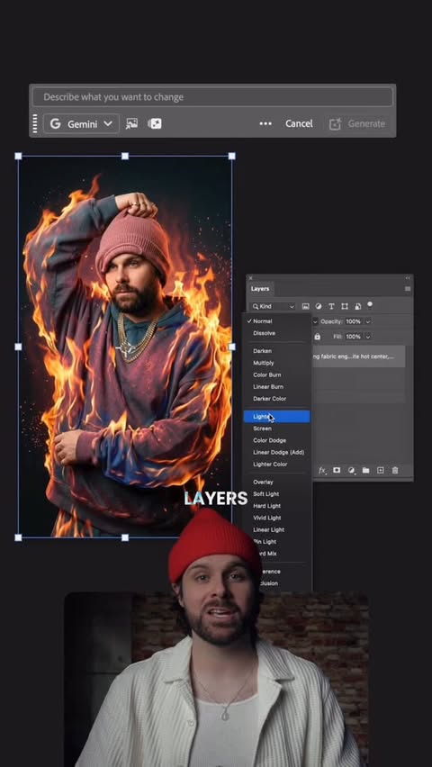Open the blend mode dropdown arrow
The image size is (432, 767).
point(315,321)
